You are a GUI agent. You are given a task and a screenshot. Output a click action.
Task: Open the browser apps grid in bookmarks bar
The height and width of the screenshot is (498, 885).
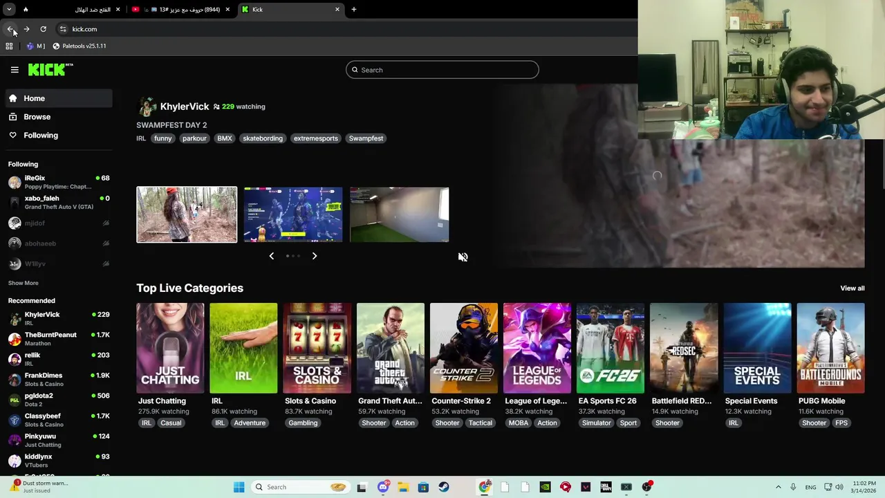(x=9, y=46)
